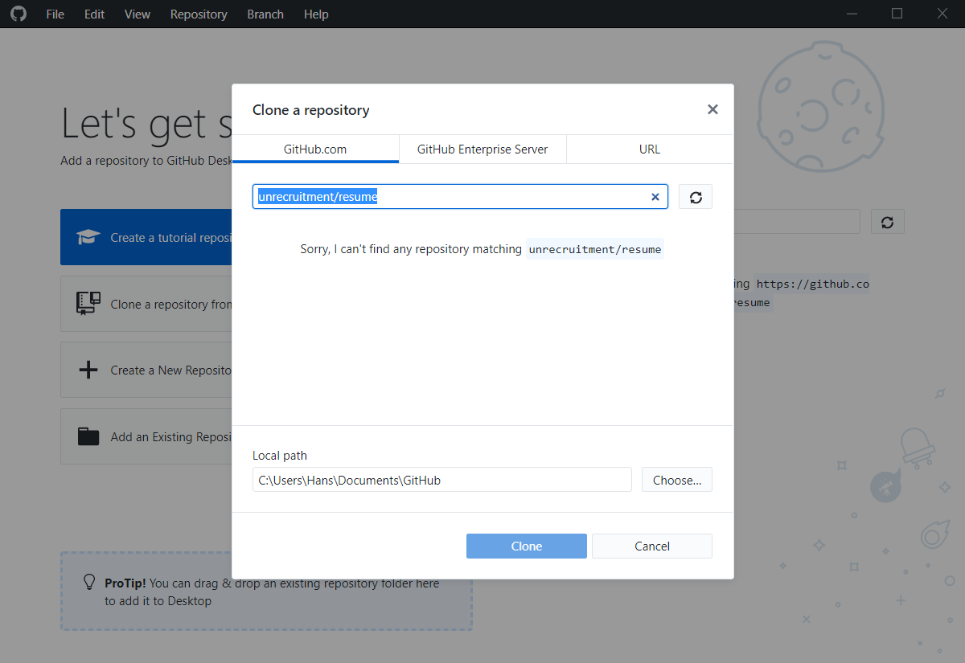Click the GitHub octocat logo
The image size is (965, 663).
18,14
